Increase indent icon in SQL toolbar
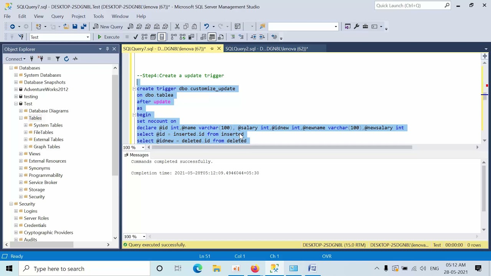 coord(262,37)
